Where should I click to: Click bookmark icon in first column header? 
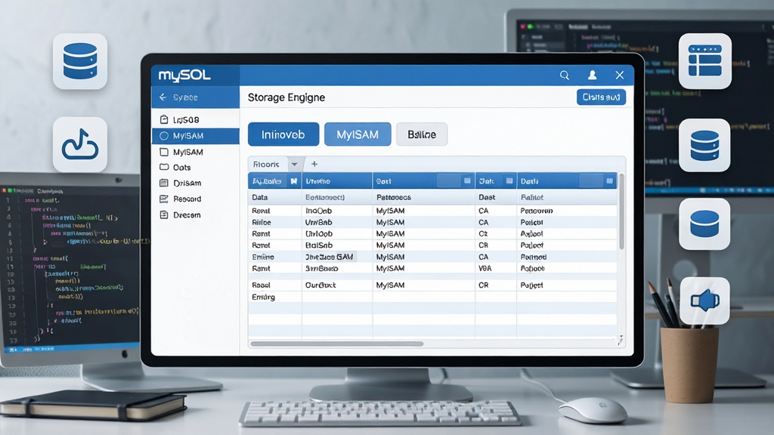tap(294, 181)
